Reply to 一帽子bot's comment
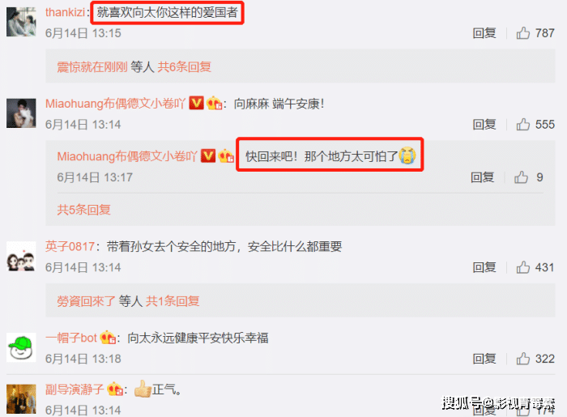This screenshot has height=417, width=567. [484, 359]
